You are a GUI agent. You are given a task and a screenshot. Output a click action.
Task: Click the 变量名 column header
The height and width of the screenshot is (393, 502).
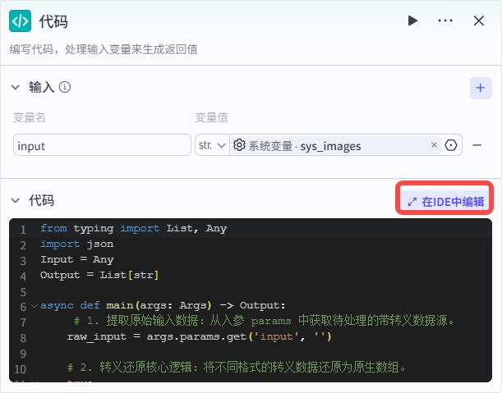click(30, 117)
